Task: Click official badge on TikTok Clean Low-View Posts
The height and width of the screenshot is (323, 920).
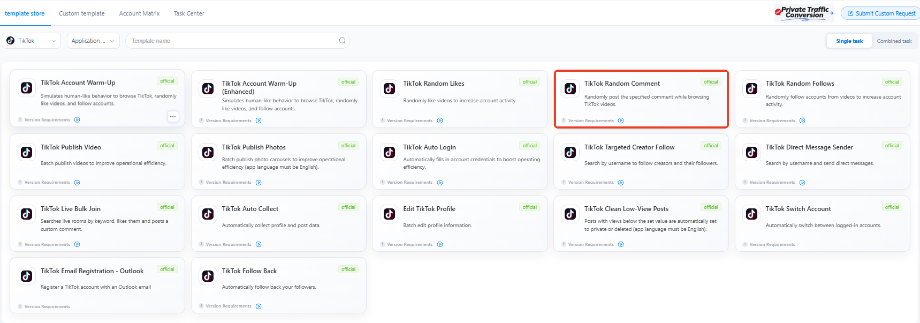Action: (x=711, y=207)
